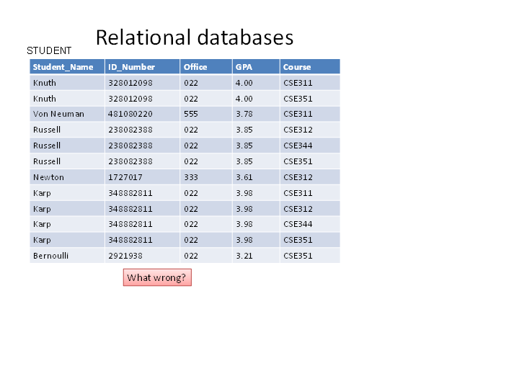Click the Office column header
519x389 pixels.
pyautogui.click(x=206, y=67)
